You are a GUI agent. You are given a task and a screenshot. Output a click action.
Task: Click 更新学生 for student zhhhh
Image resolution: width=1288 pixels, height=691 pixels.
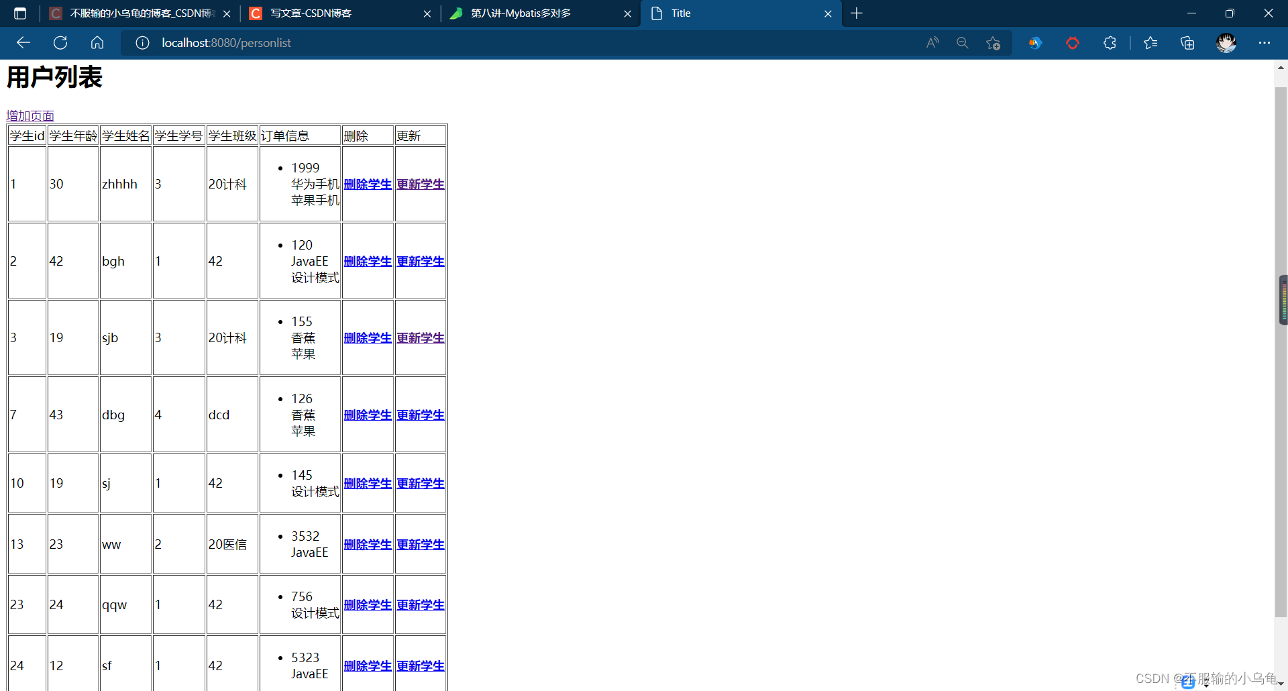point(421,184)
